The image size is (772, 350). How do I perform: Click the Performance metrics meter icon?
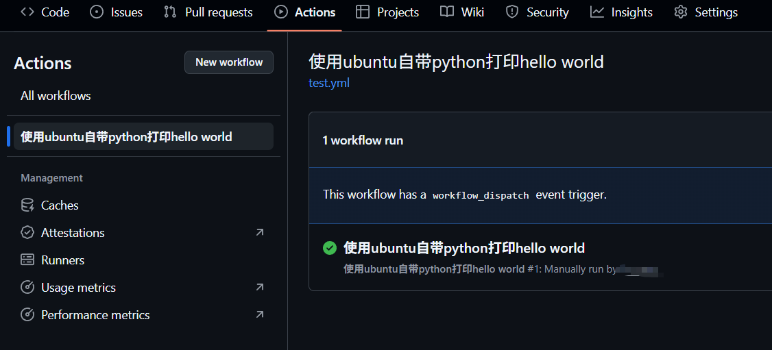[27, 314]
